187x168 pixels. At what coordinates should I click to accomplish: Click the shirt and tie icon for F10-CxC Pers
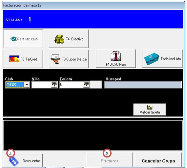(115, 56)
